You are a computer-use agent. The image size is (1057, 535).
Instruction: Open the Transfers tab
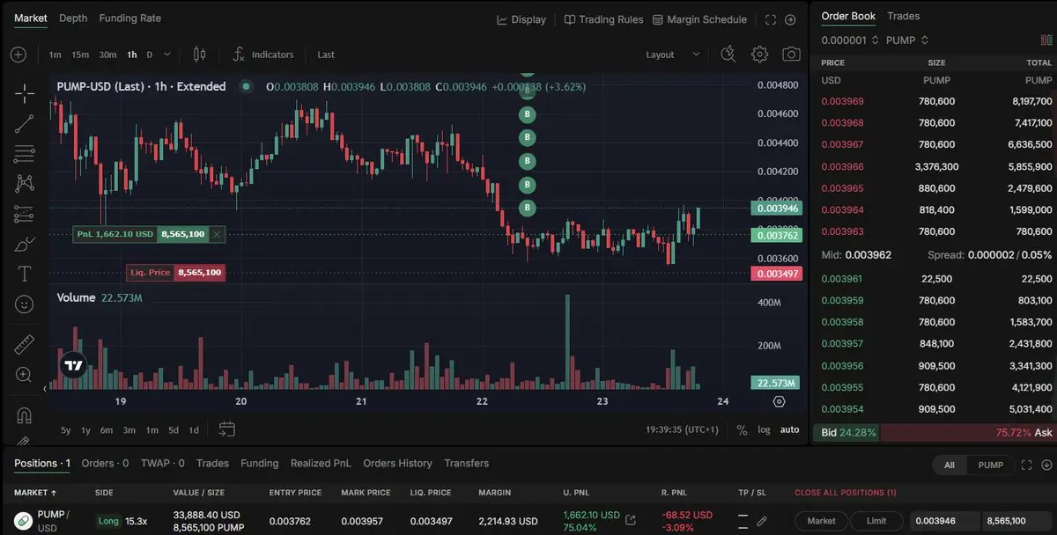466,463
